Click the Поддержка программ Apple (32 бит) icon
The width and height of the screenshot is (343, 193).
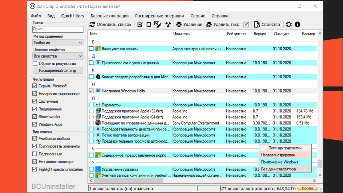coord(98,111)
